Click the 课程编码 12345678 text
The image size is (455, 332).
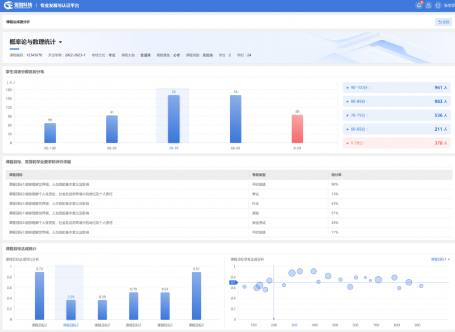point(26,55)
